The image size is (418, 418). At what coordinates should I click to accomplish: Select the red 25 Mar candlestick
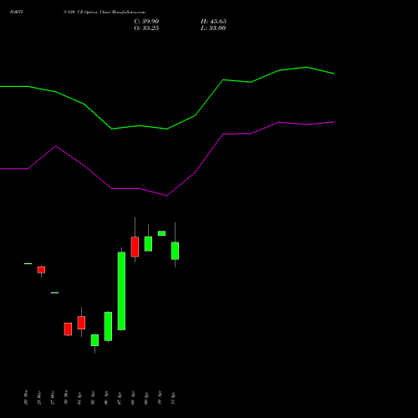coord(41,270)
